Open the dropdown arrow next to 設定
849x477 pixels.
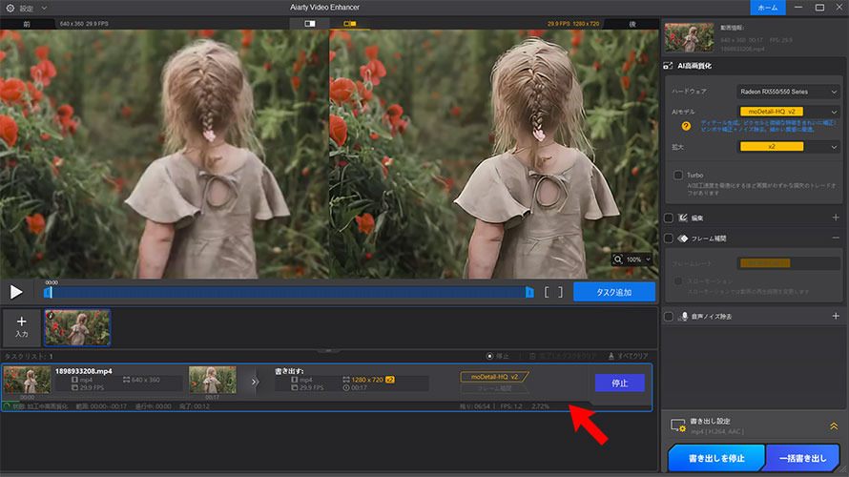[x=45, y=9]
